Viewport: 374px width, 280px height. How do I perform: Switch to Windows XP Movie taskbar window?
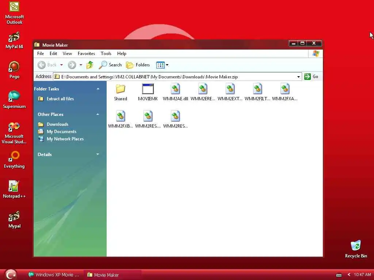pyautogui.click(x=54, y=275)
